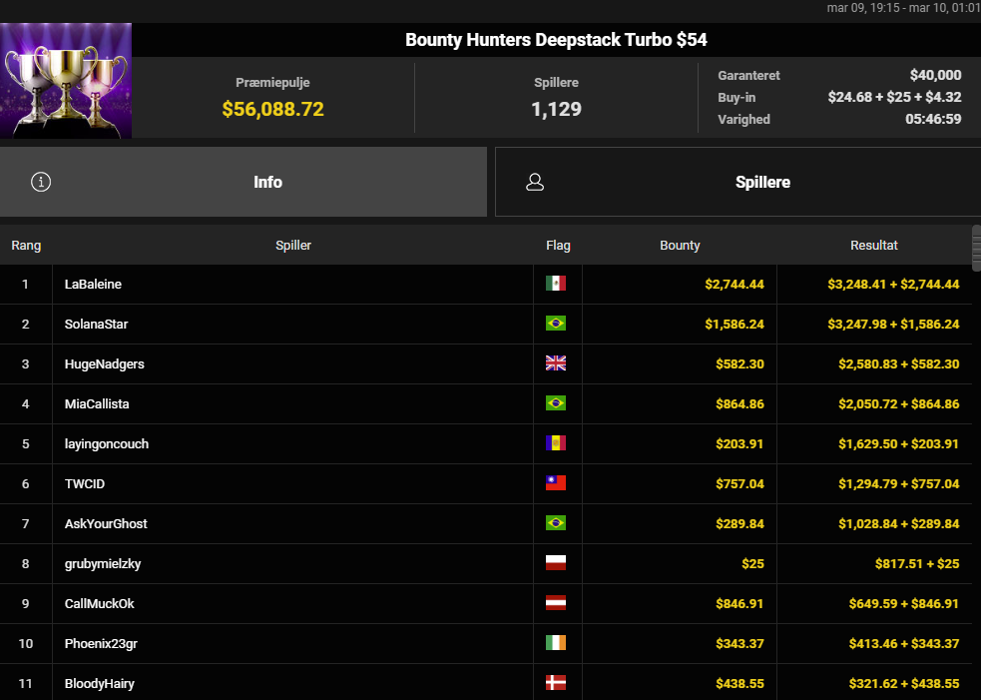
Task: Select player SolanaStar in the list
Action: point(97,324)
